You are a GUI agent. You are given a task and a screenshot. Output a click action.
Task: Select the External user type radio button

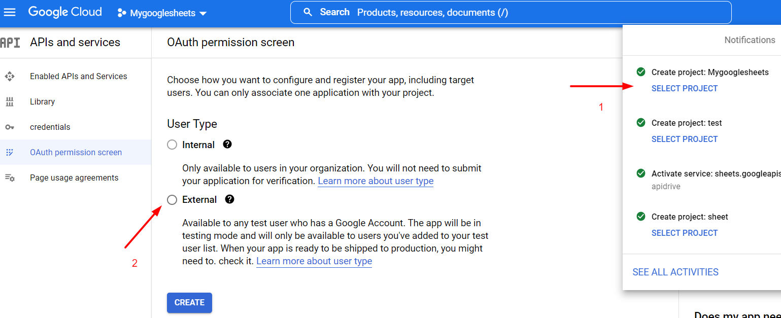(x=172, y=200)
